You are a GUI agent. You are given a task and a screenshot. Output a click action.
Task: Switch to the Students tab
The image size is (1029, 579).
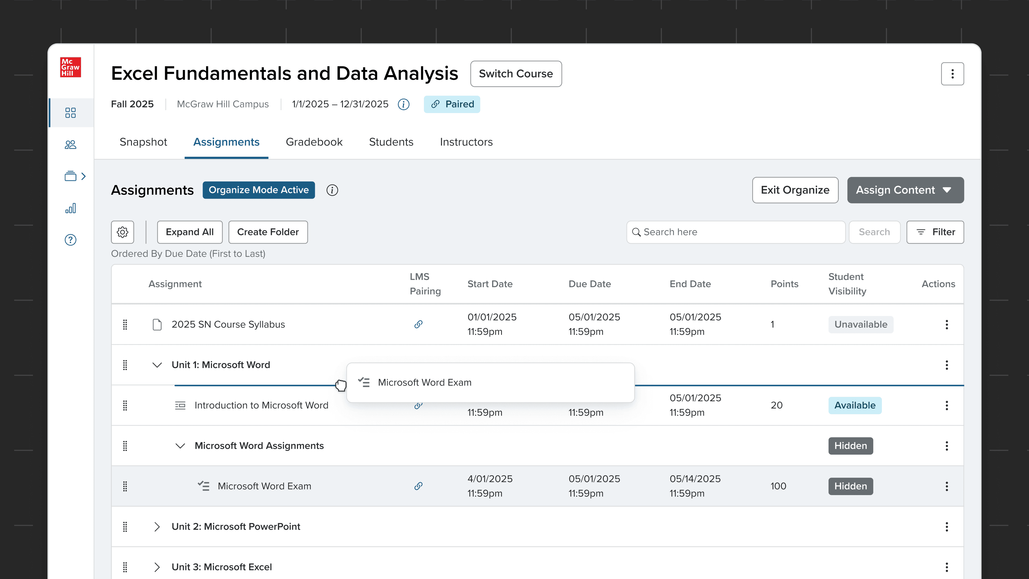point(391,142)
